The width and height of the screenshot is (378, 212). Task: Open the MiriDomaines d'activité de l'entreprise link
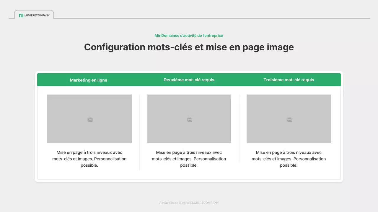(x=189, y=35)
